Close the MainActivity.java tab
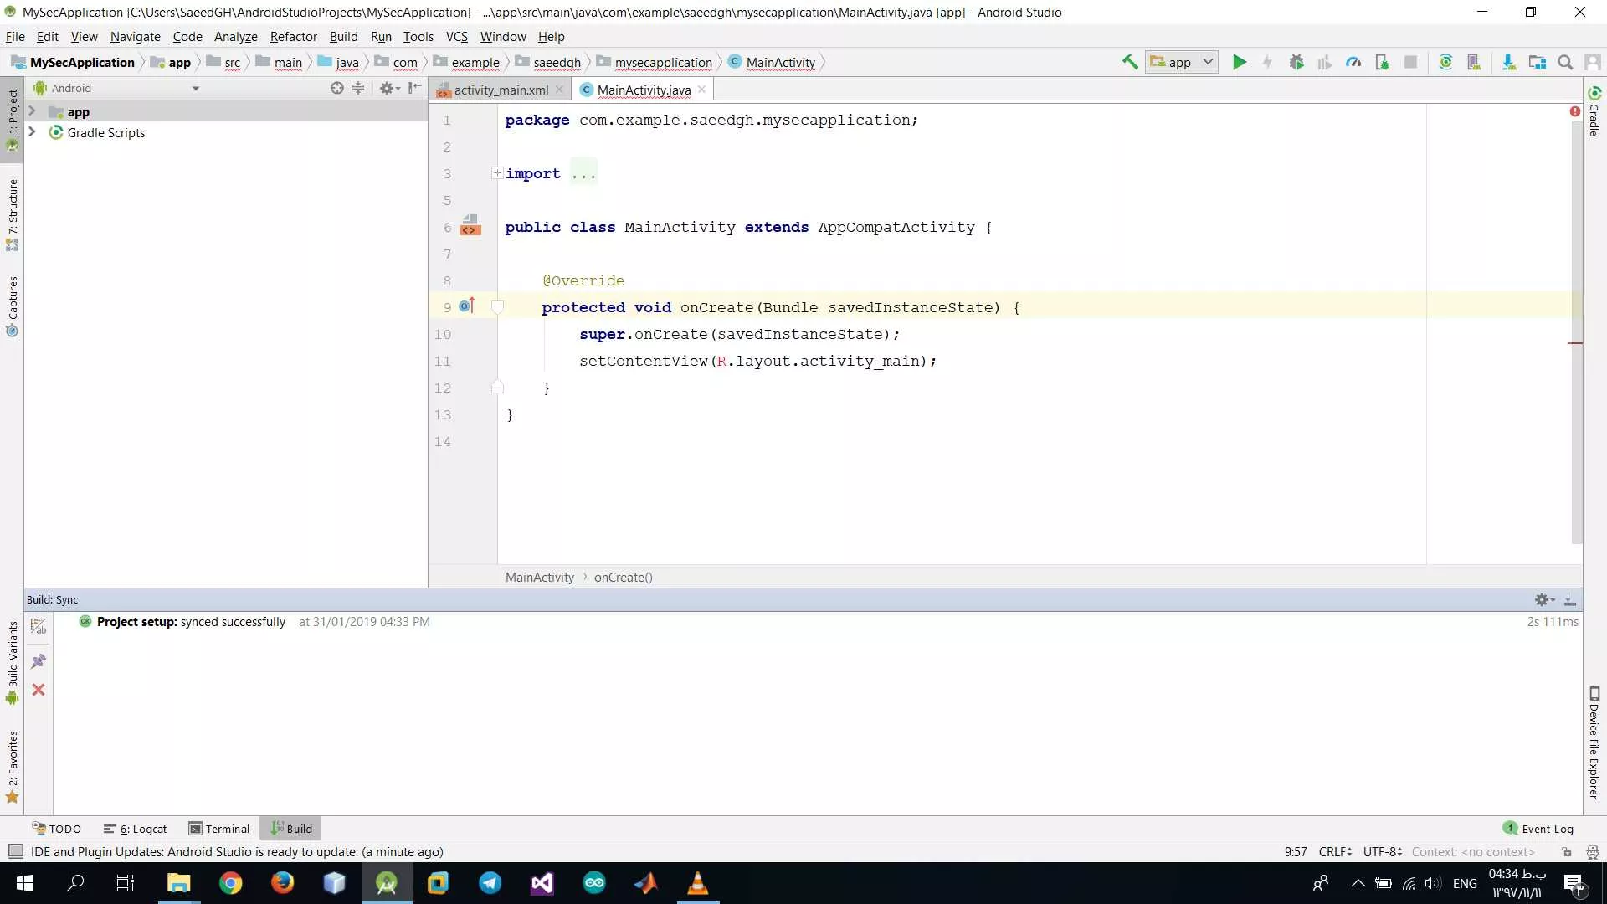The width and height of the screenshot is (1607, 904). [x=701, y=90]
